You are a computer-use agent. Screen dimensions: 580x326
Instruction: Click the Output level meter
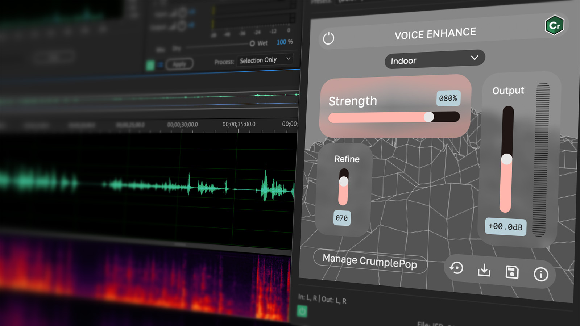click(541, 159)
